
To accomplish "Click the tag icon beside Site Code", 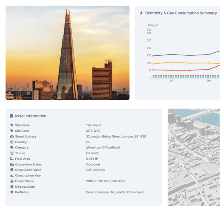I will point(12,131).
